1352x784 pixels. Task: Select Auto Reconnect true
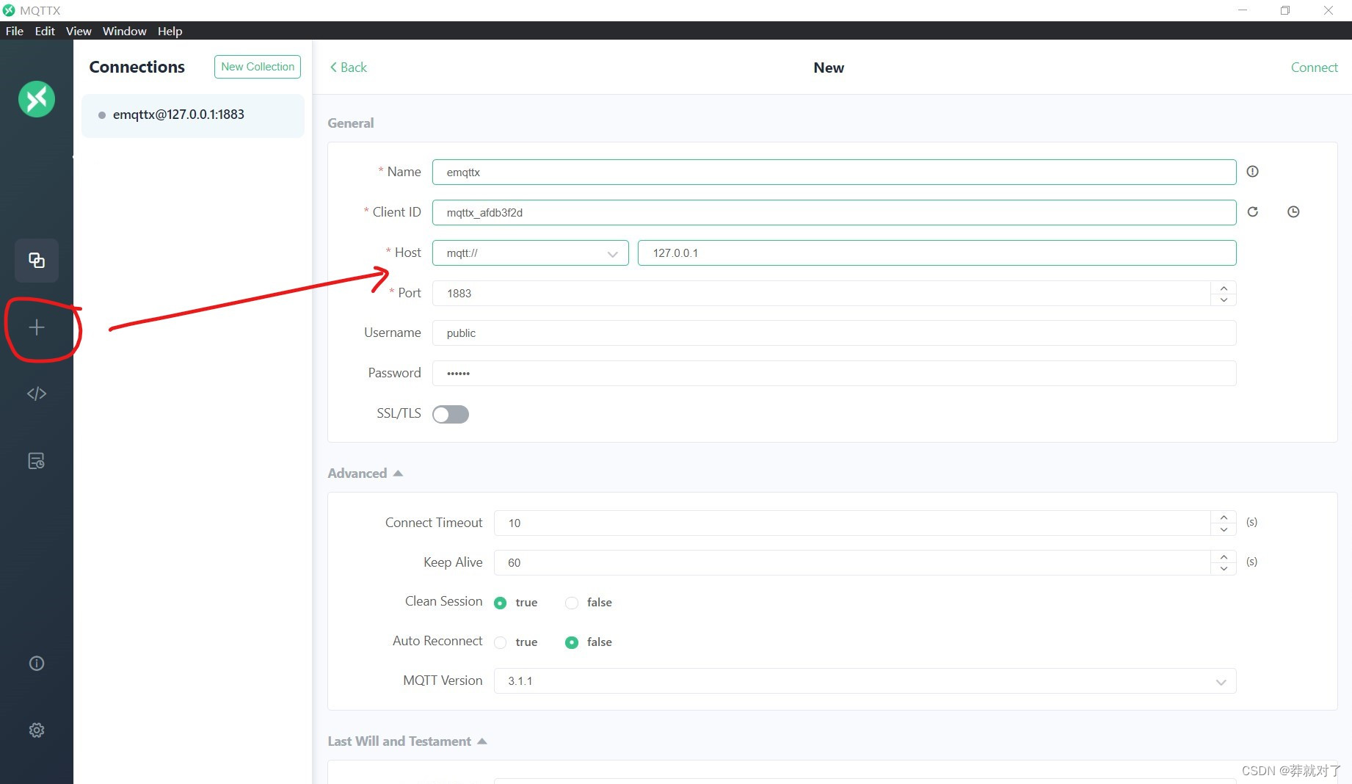pyautogui.click(x=515, y=642)
